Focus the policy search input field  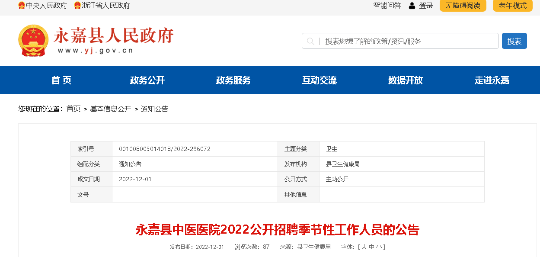[400, 41]
